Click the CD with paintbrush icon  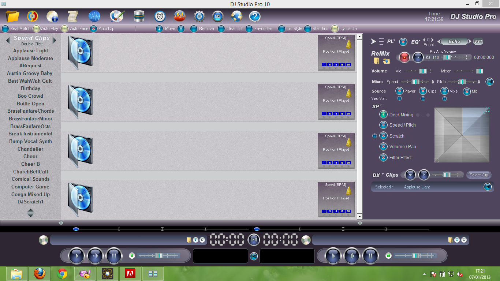click(117, 16)
